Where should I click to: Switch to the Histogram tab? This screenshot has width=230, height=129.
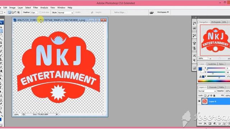[216, 22]
